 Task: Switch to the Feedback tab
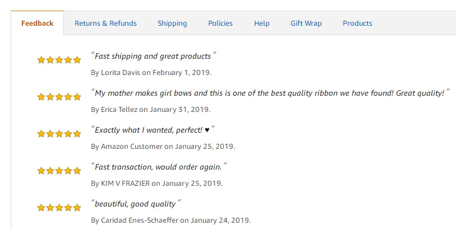tap(38, 23)
